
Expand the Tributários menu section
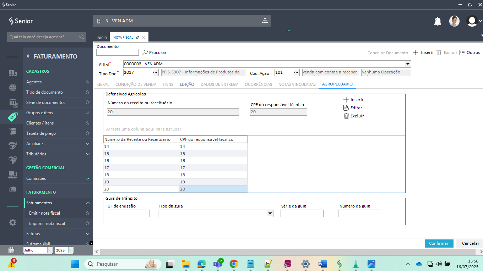(x=88, y=154)
